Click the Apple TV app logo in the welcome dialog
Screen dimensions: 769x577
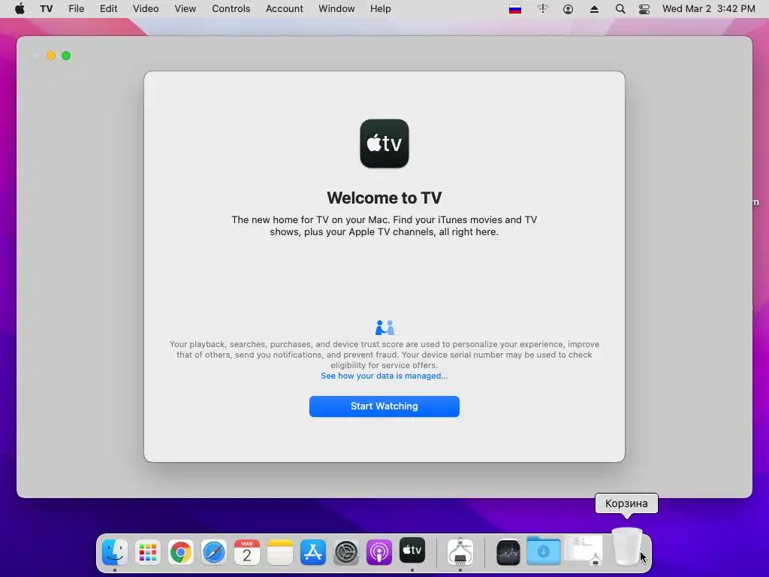[x=384, y=143]
